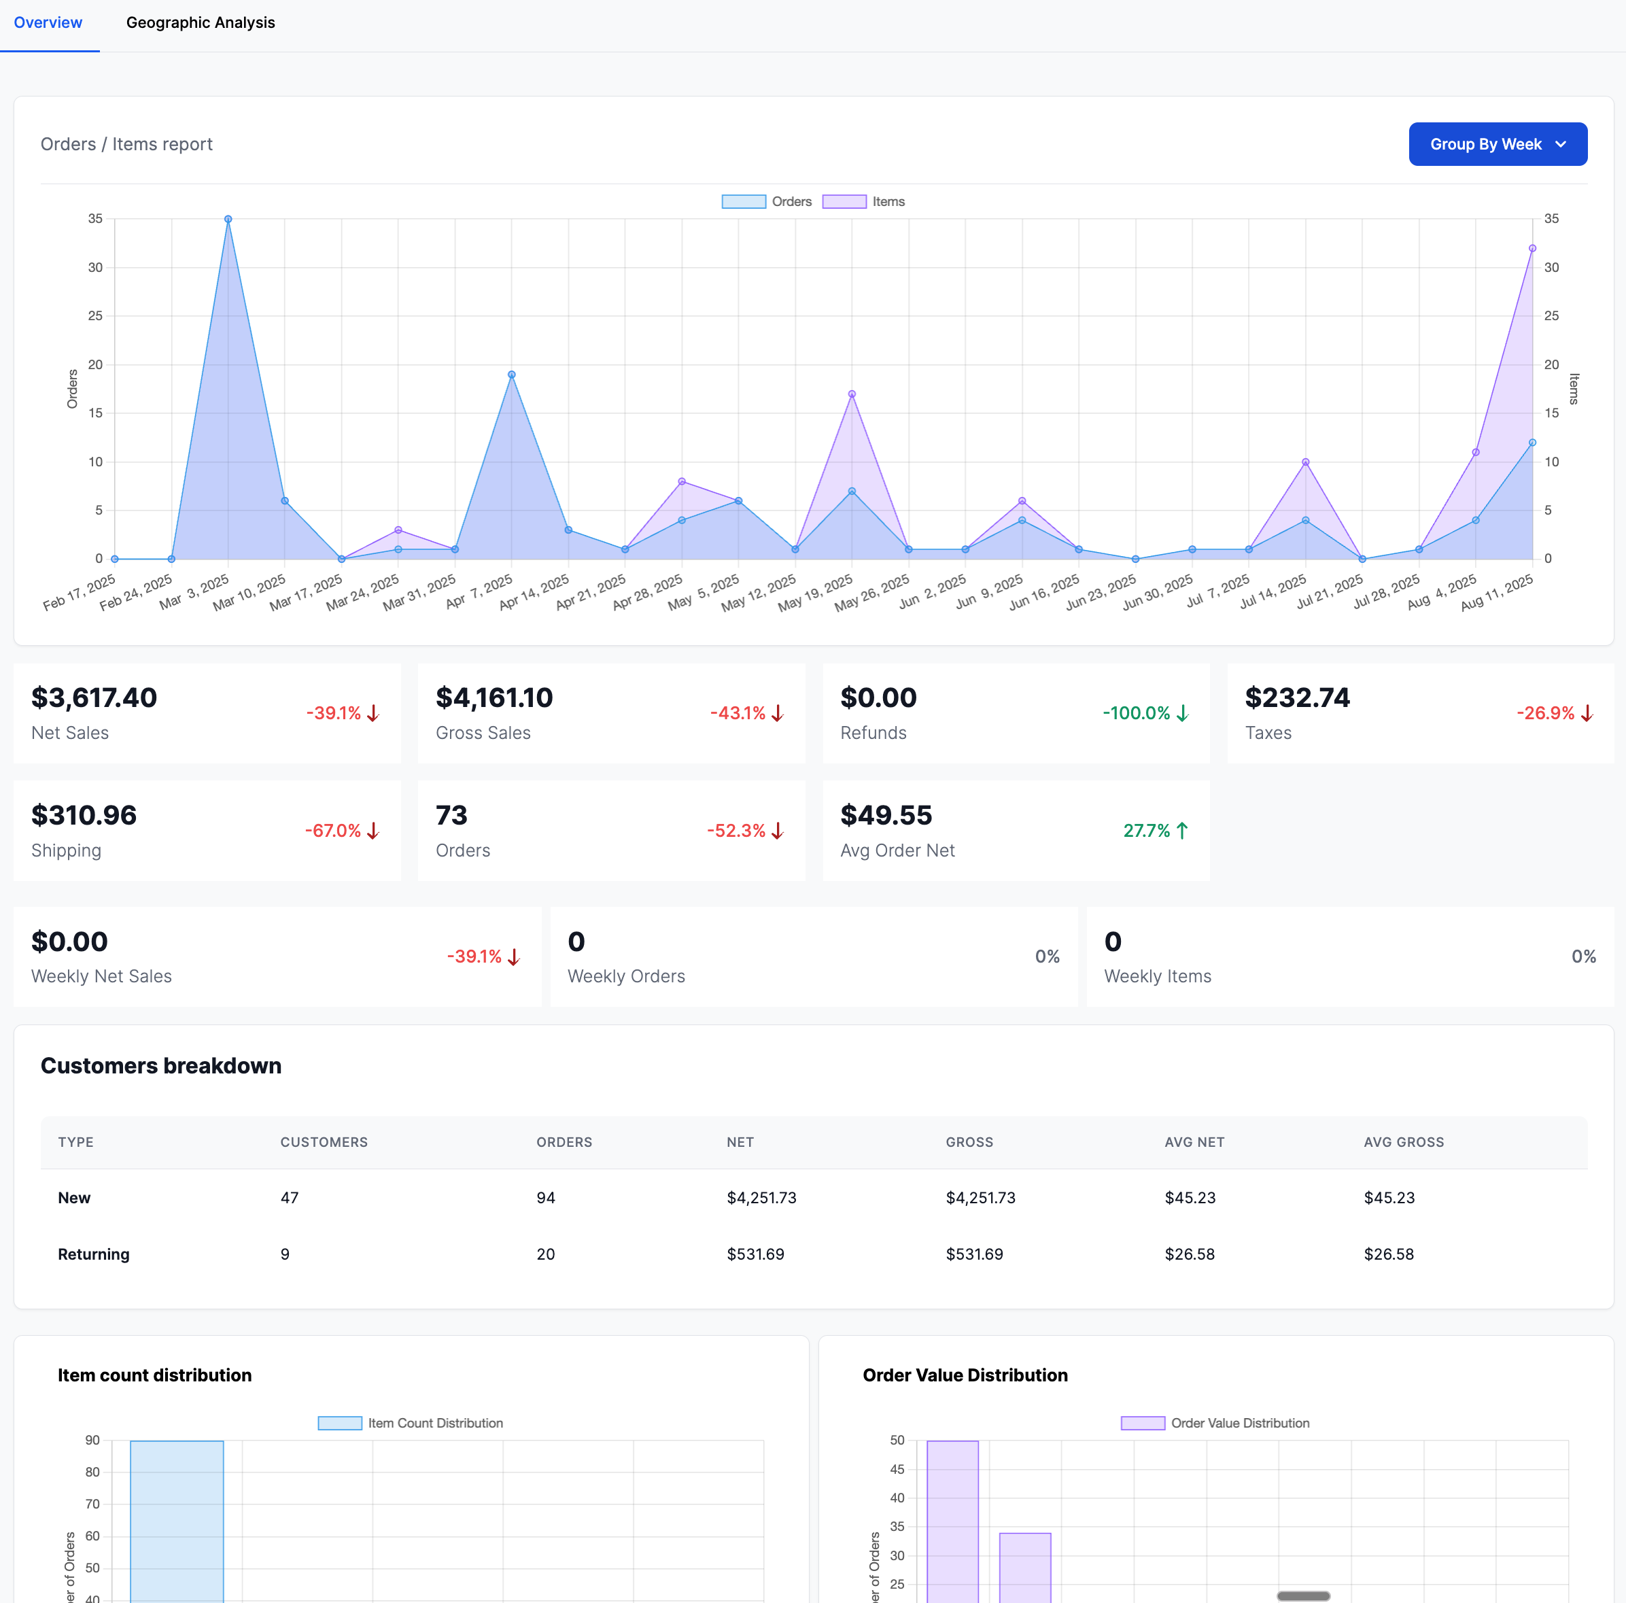Screen dimensions: 1626x1603
Task: Select the Overview tab
Action: click(48, 22)
